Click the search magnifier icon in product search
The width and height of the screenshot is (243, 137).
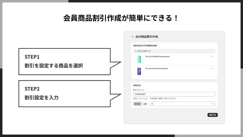[x=136, y=51]
